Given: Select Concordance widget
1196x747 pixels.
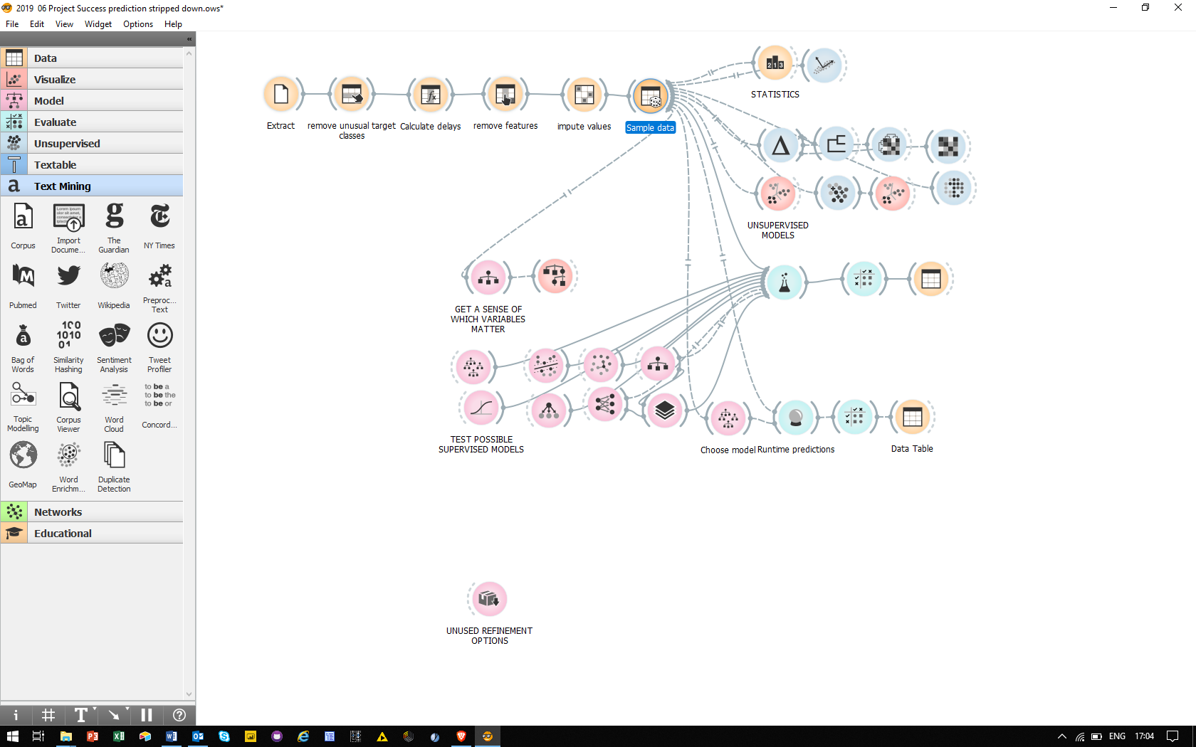Looking at the screenshot, I should coord(159,406).
